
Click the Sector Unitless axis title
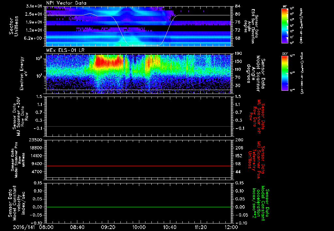(14, 26)
